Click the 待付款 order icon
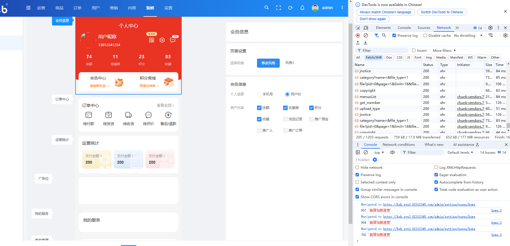 (x=89, y=115)
